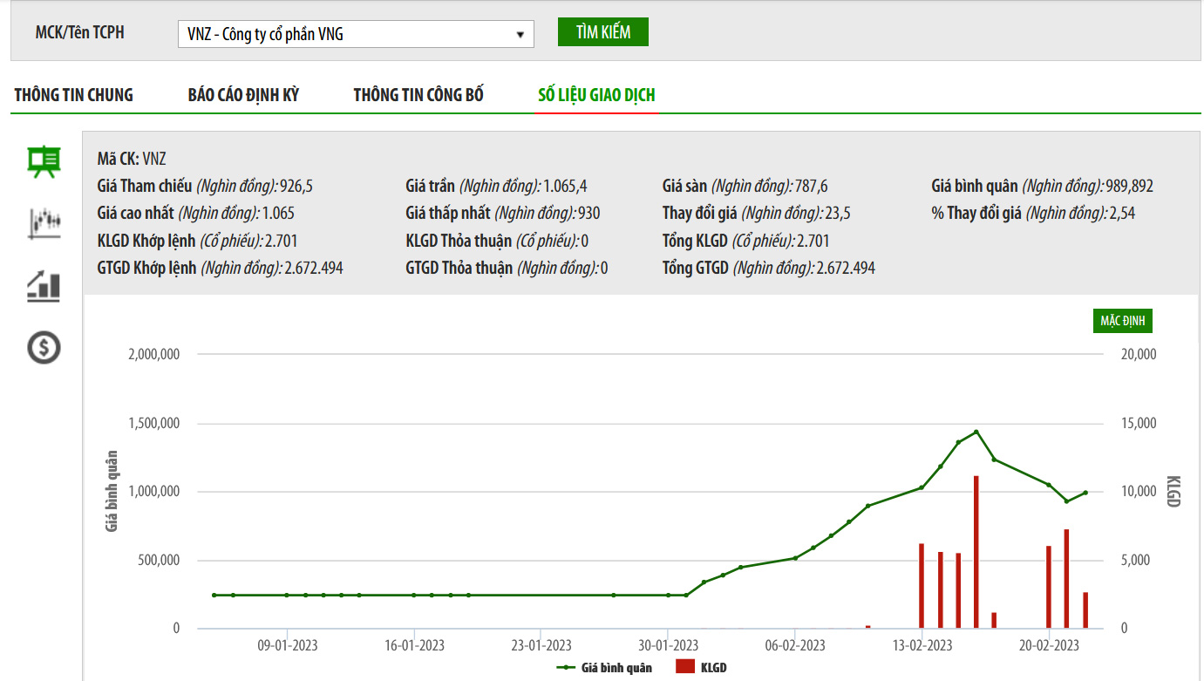
Task: Click the rising bar chart sidebar icon
Action: pos(44,286)
